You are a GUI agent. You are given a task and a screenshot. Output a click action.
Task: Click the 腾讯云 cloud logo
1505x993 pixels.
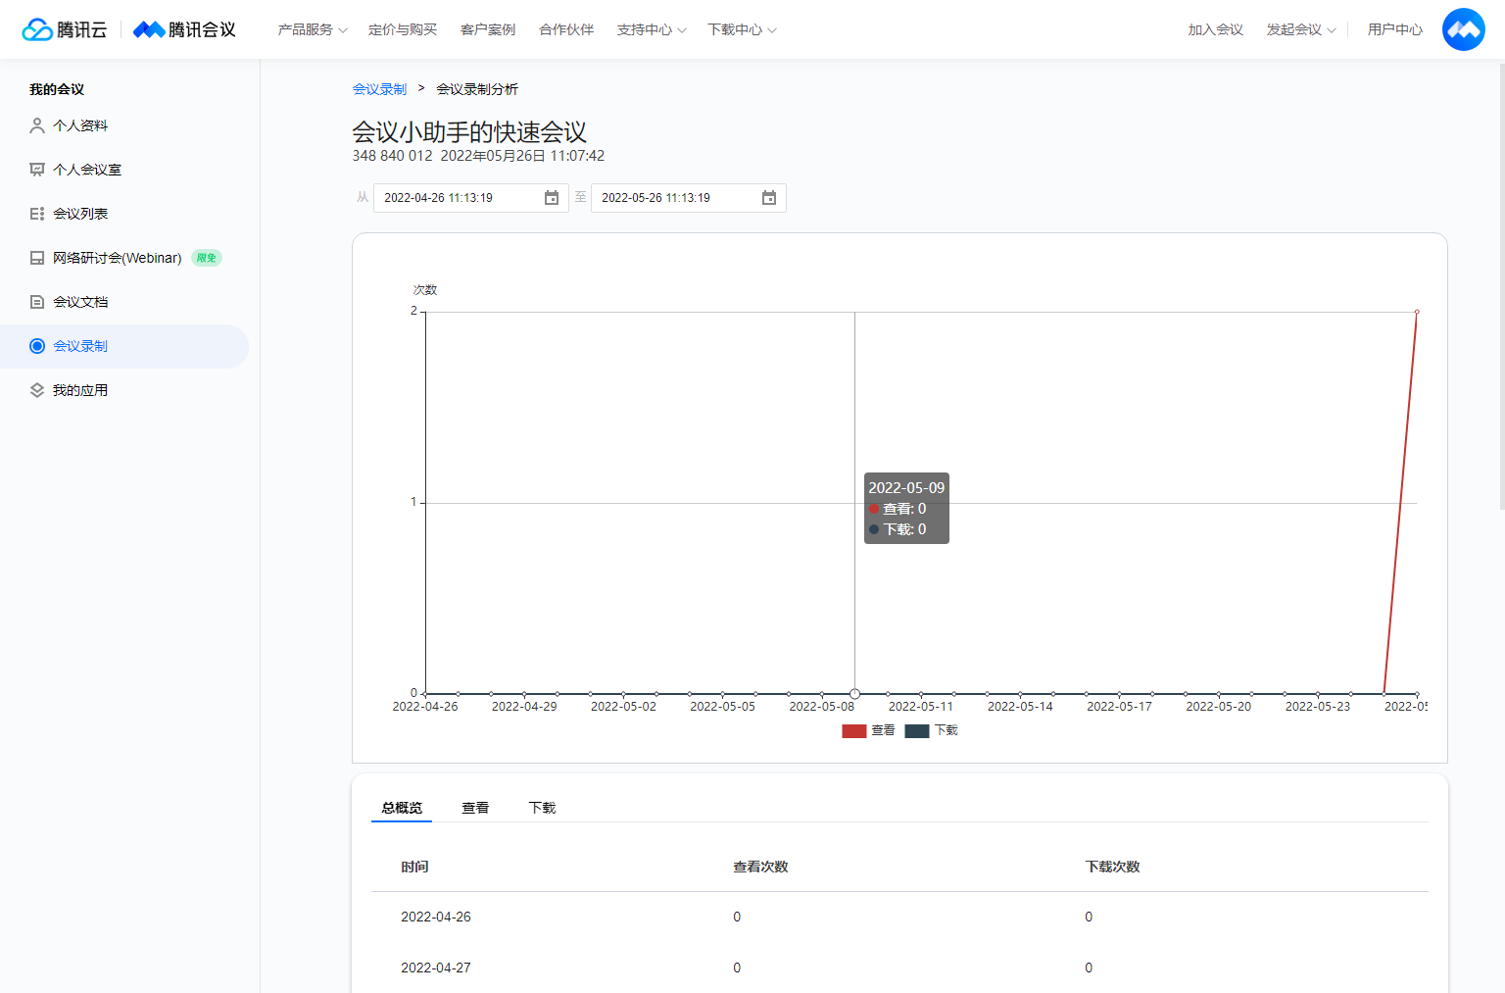click(x=65, y=29)
